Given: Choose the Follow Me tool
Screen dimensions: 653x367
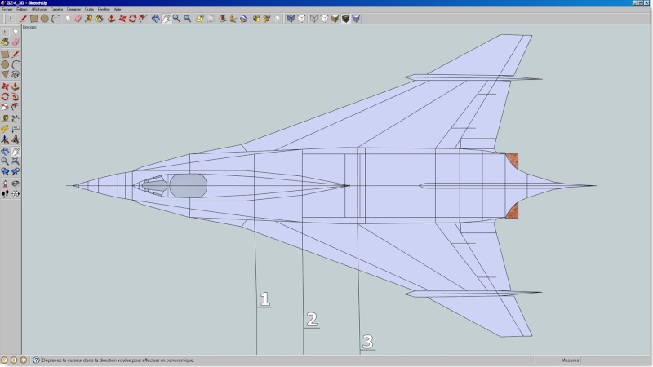Looking at the screenshot, I should coord(16,96).
